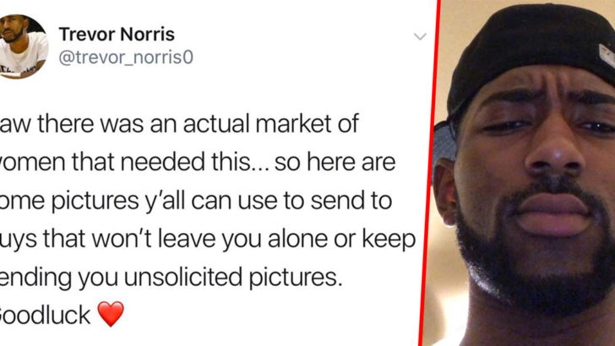This screenshot has width=615, height=346.
Task: Click the red heart emoji after Goodluck
Action: click(x=111, y=314)
